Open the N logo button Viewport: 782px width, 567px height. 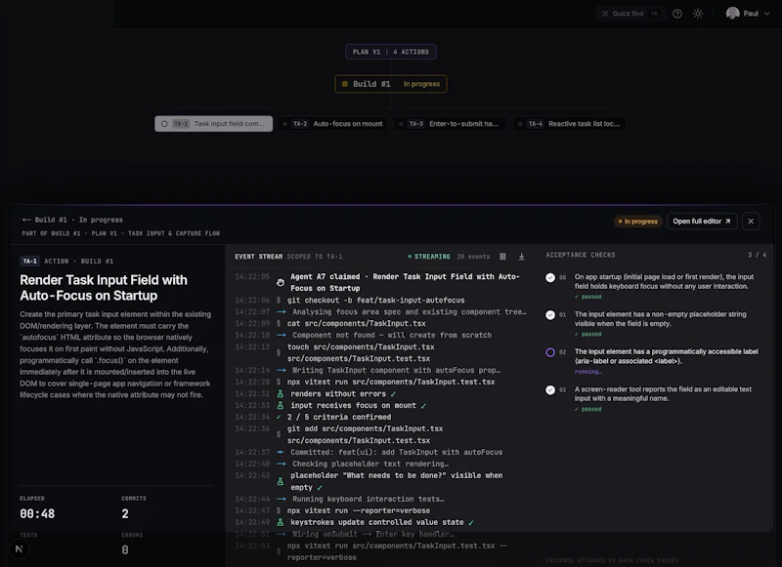pos(19,549)
